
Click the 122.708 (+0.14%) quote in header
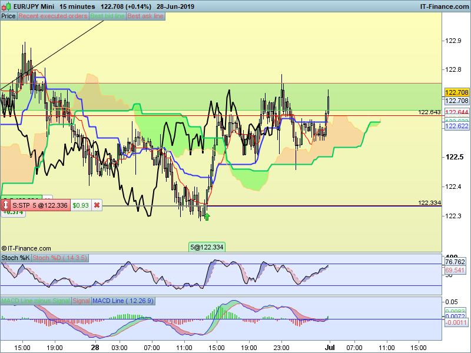[126, 6]
